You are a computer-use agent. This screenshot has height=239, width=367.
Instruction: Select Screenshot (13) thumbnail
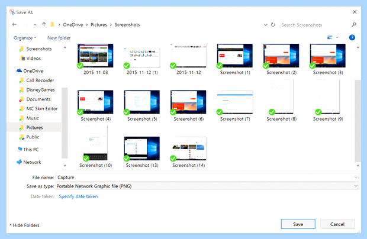[x=142, y=148]
